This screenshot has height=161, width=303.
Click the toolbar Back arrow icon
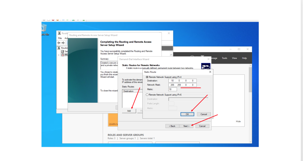coord(59,43)
